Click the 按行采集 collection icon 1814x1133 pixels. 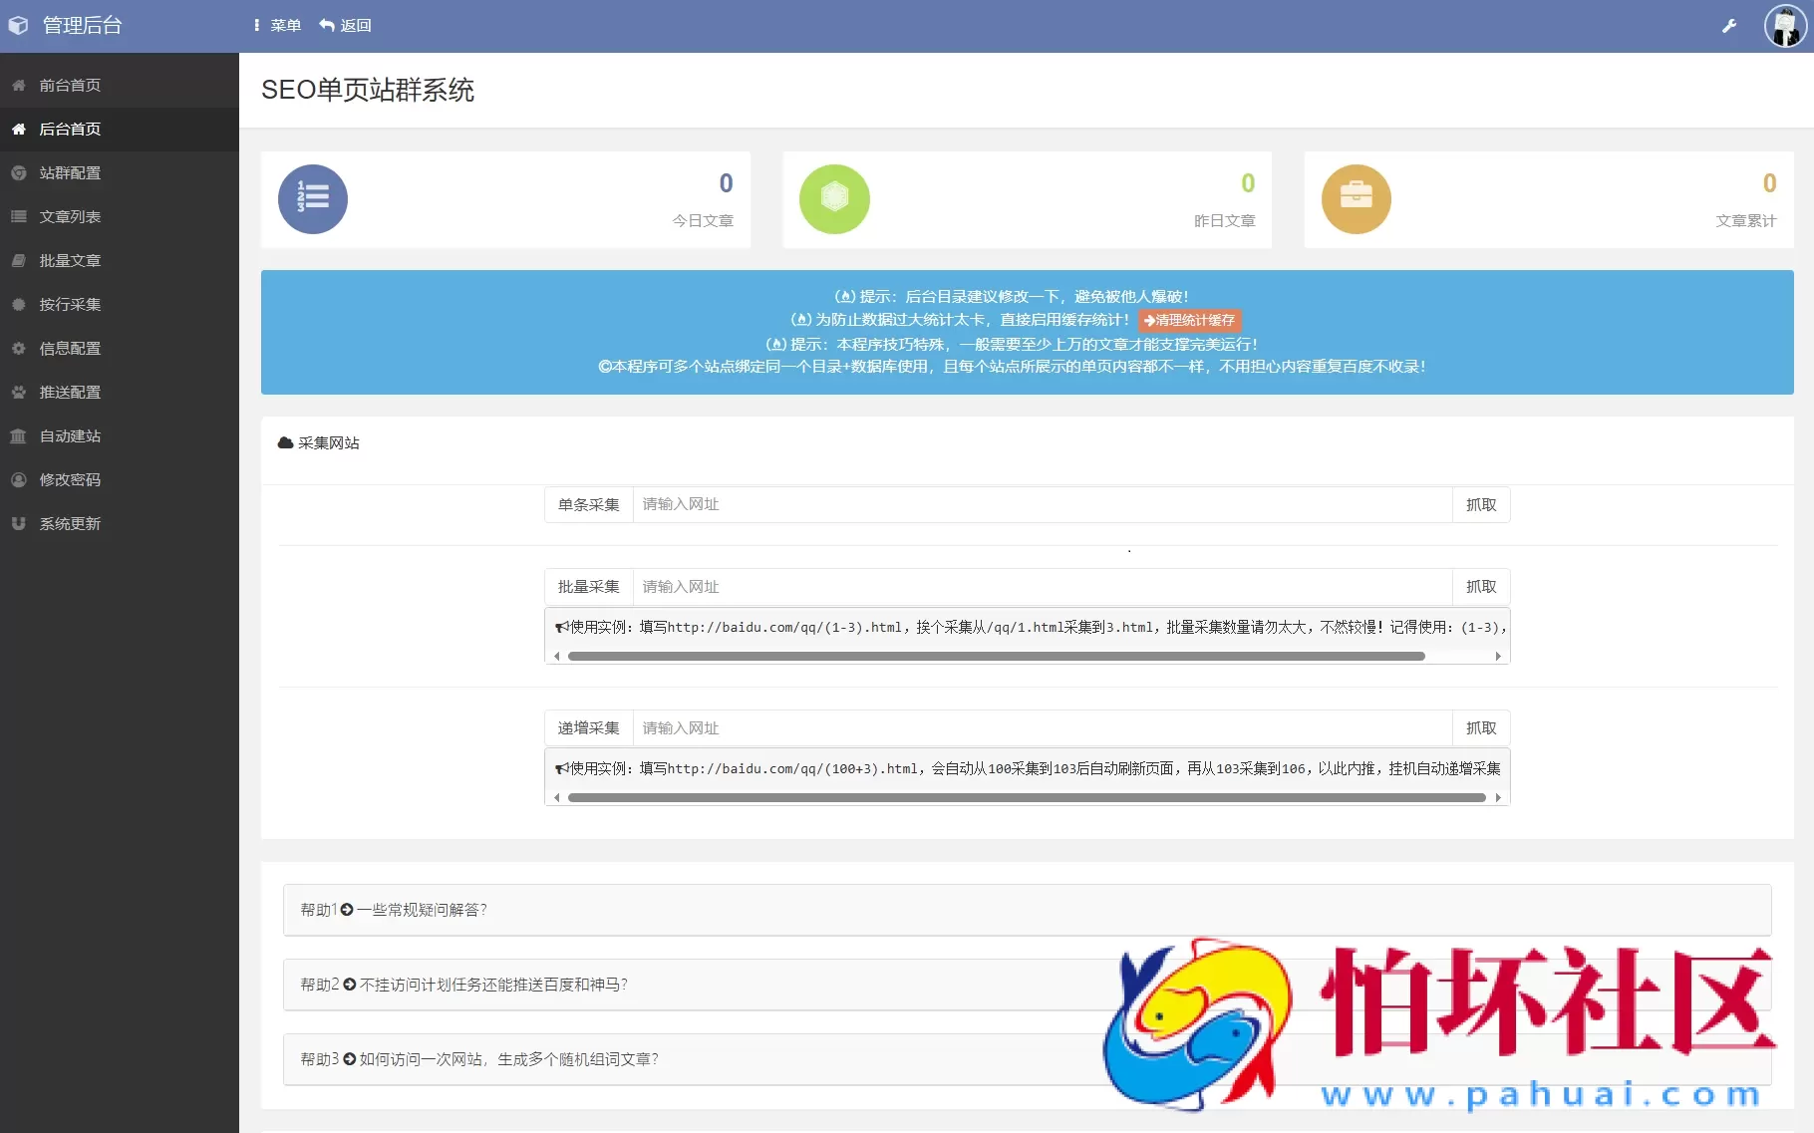pyautogui.click(x=18, y=304)
